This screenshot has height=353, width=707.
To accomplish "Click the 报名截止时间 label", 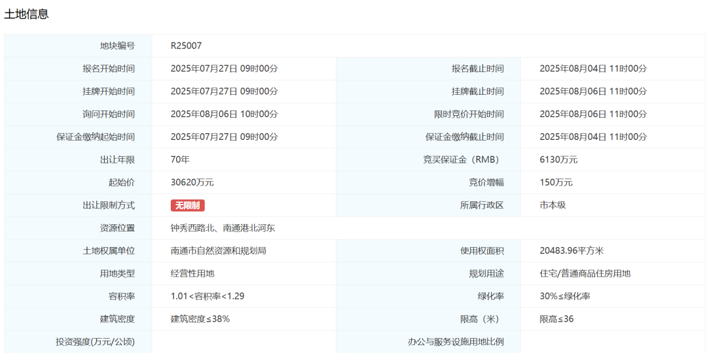I will (477, 69).
